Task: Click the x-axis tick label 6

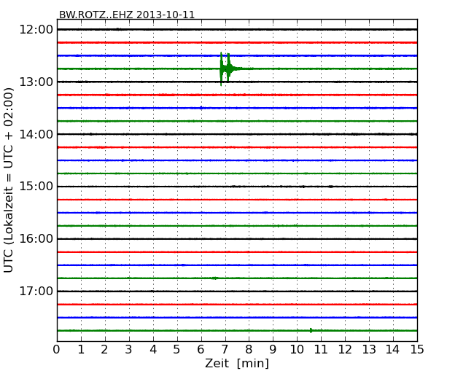Action: point(201,350)
